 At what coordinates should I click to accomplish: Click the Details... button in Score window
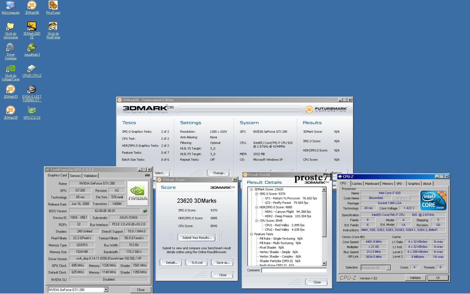[172, 263]
